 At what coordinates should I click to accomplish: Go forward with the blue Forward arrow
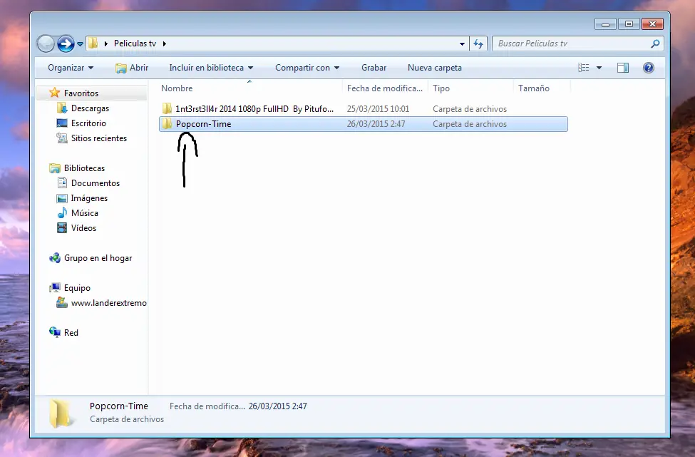[x=66, y=44]
